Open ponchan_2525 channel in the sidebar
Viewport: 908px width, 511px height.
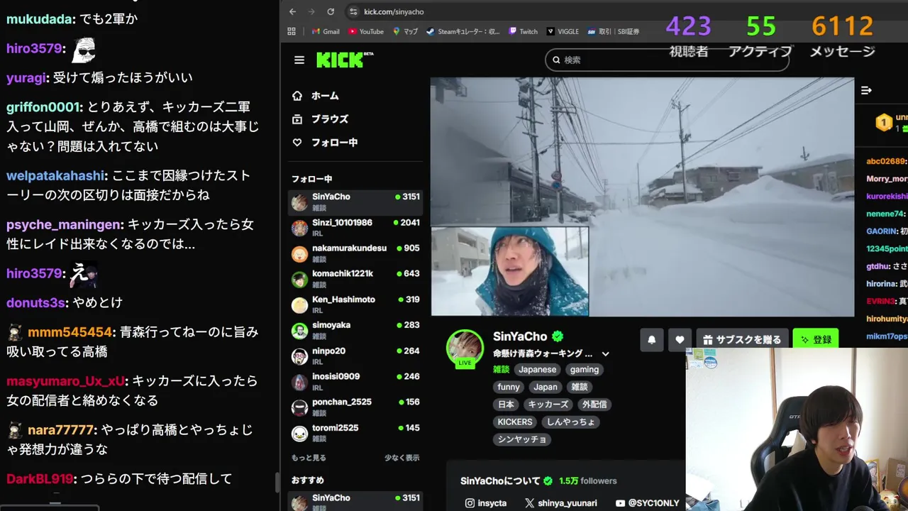click(x=355, y=407)
